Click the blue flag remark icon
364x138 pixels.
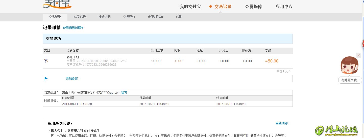point(46,79)
